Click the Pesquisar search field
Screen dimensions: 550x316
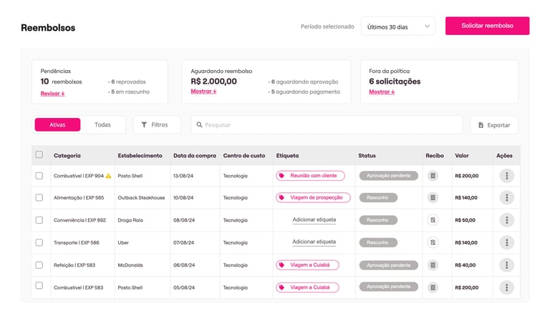[326, 125]
